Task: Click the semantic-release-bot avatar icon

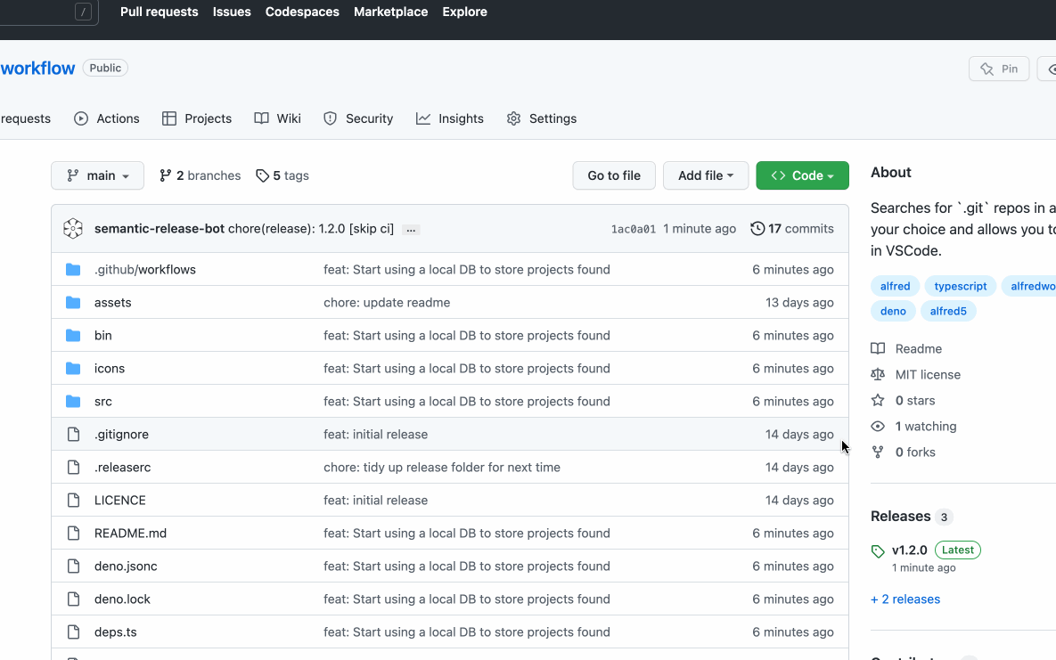Action: pos(73,229)
